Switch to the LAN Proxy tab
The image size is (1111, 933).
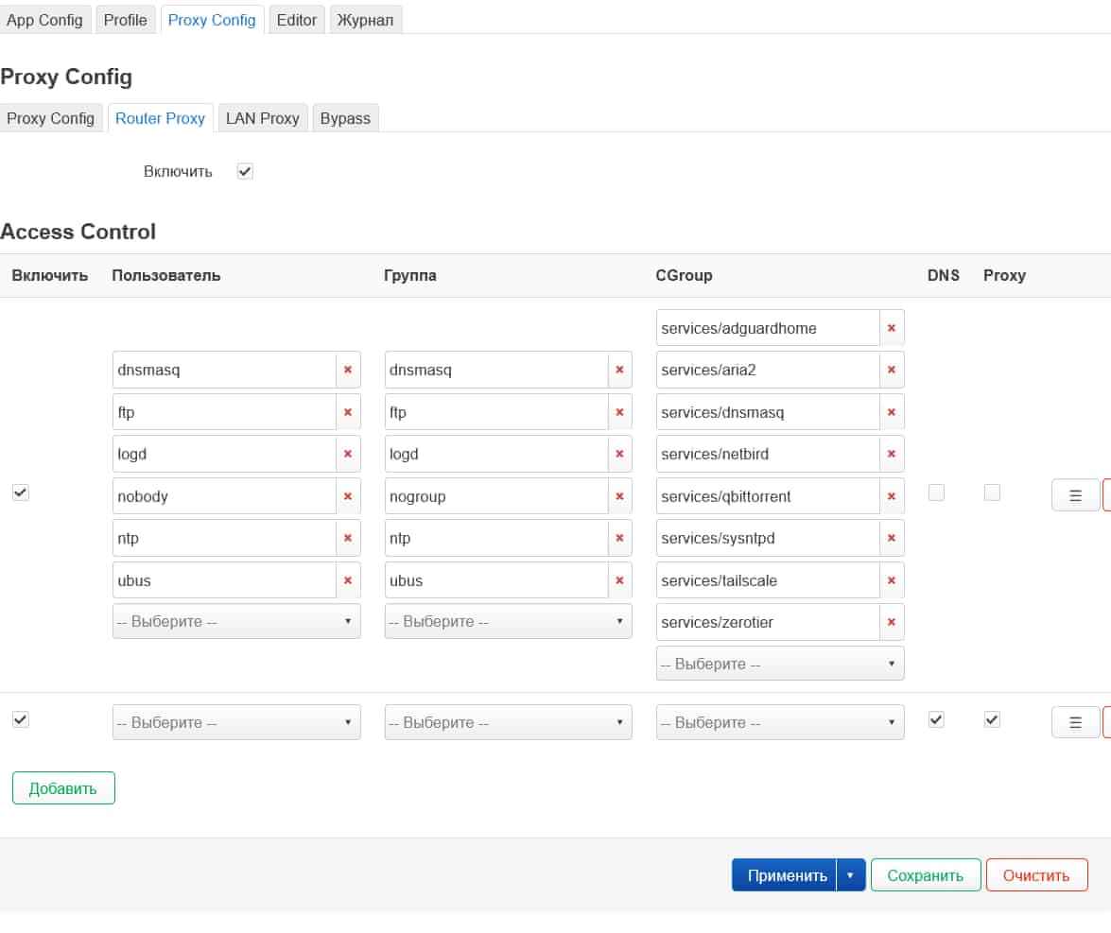[x=262, y=117]
